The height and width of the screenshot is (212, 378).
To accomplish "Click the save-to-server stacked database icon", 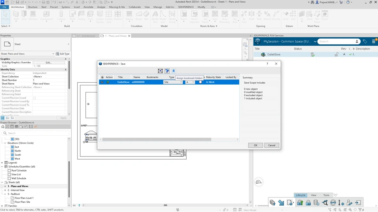I will pos(272,203).
